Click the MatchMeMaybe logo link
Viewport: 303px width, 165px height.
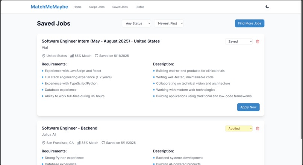coord(49,7)
